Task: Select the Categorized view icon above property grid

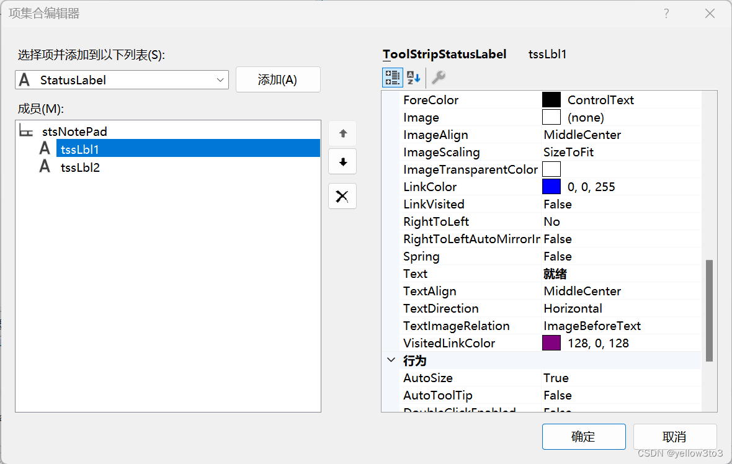Action: (392, 77)
